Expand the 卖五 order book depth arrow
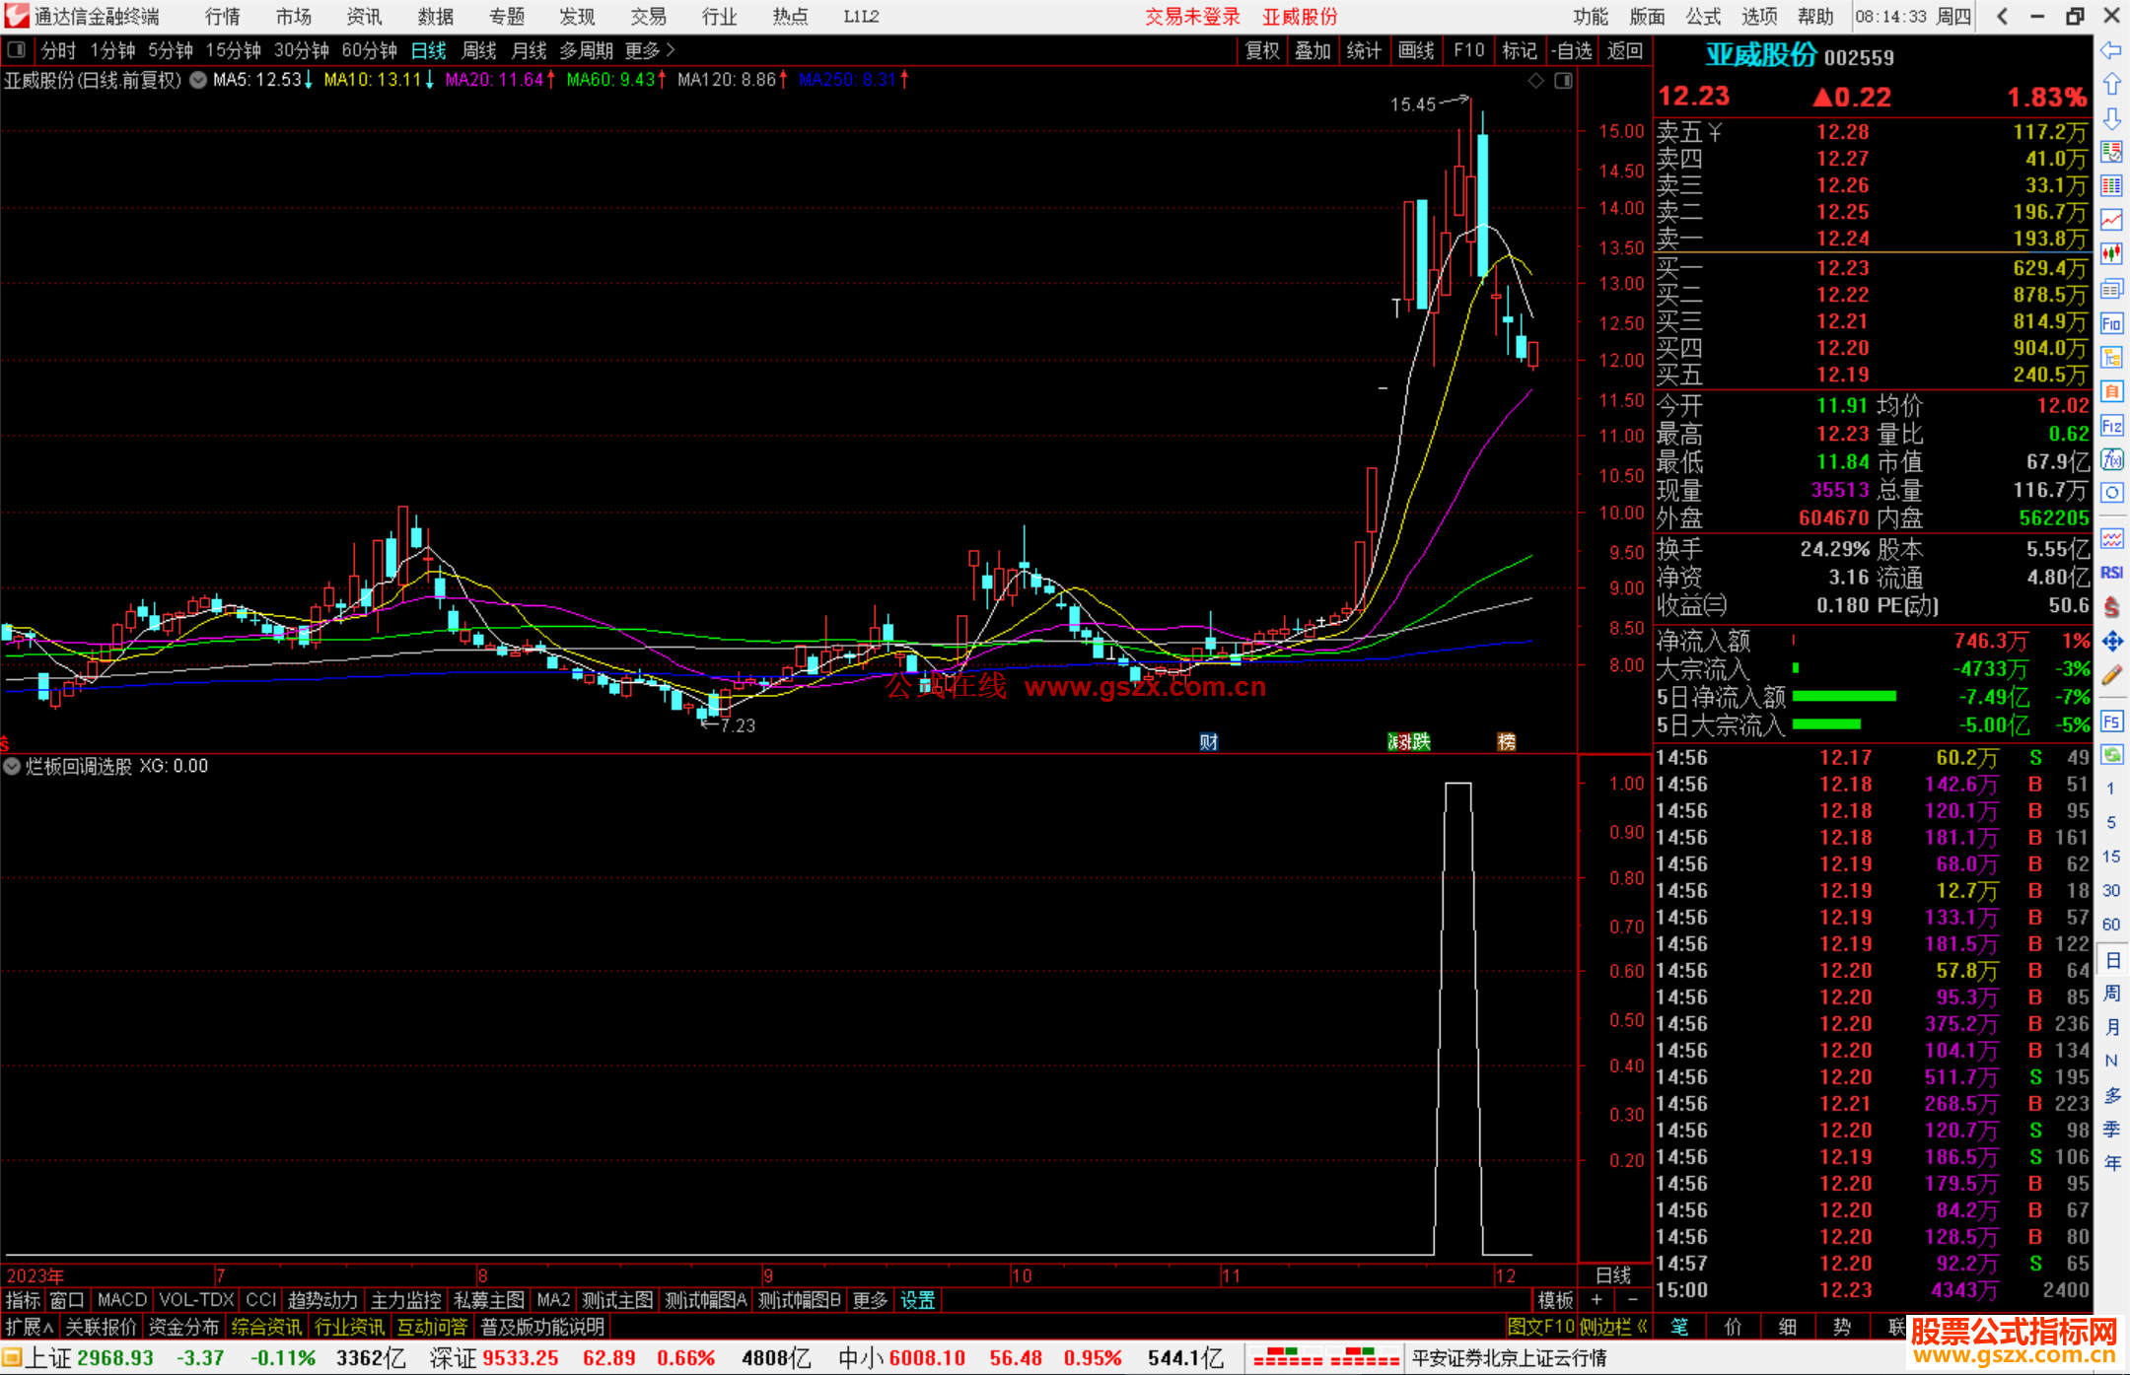This screenshot has height=1375, width=2130. point(1715,132)
